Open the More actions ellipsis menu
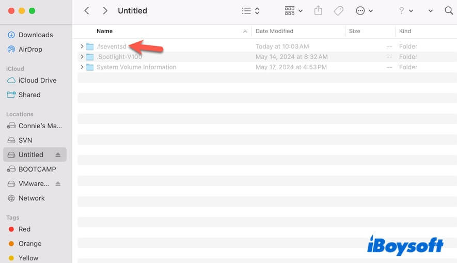Viewport: 457px width, 263px height. point(365,11)
